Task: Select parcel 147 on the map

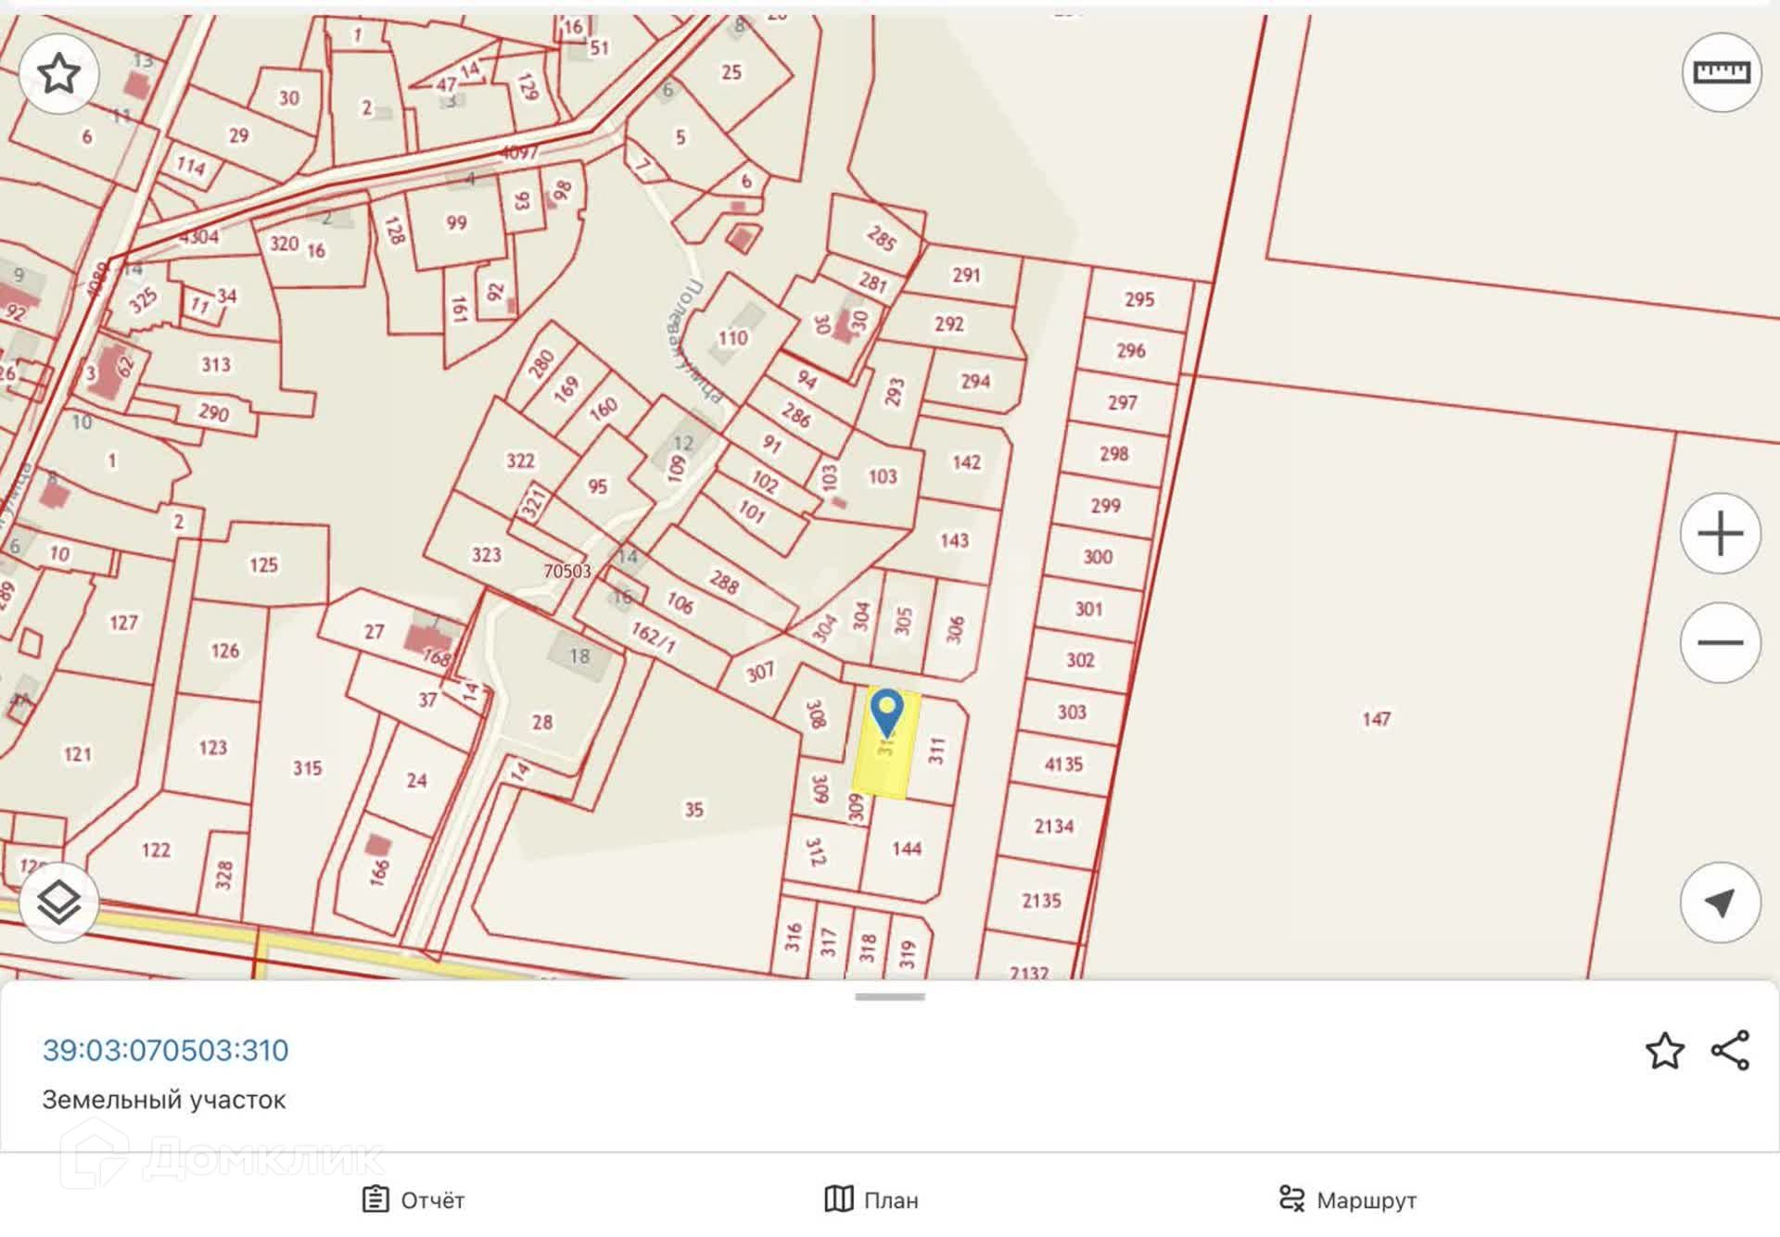Action: point(1376,719)
